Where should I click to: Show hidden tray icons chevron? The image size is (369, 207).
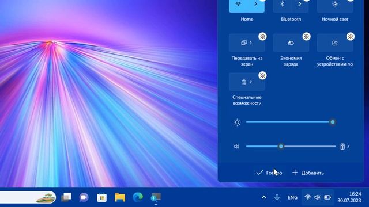pyautogui.click(x=264, y=197)
